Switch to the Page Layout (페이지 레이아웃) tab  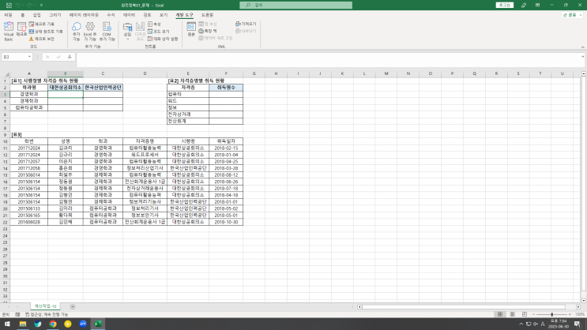coord(84,15)
